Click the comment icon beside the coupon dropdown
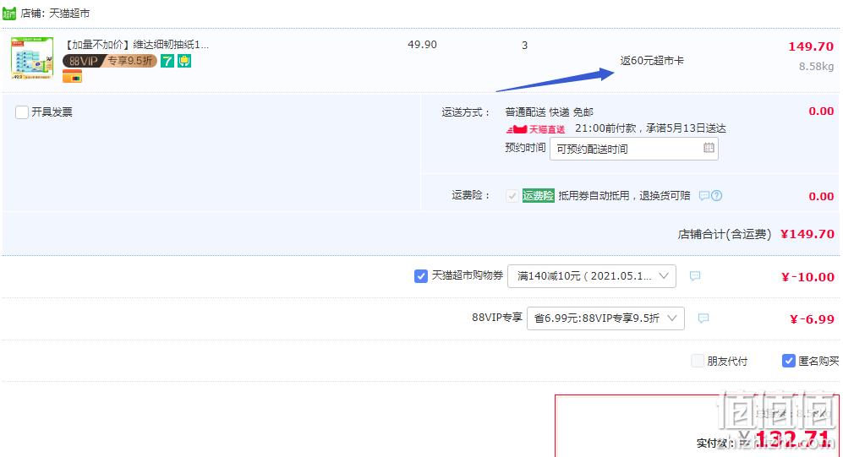 pos(695,276)
